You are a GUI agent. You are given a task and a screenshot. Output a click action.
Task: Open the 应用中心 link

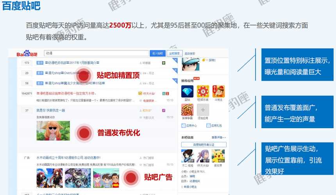click(x=189, y=125)
